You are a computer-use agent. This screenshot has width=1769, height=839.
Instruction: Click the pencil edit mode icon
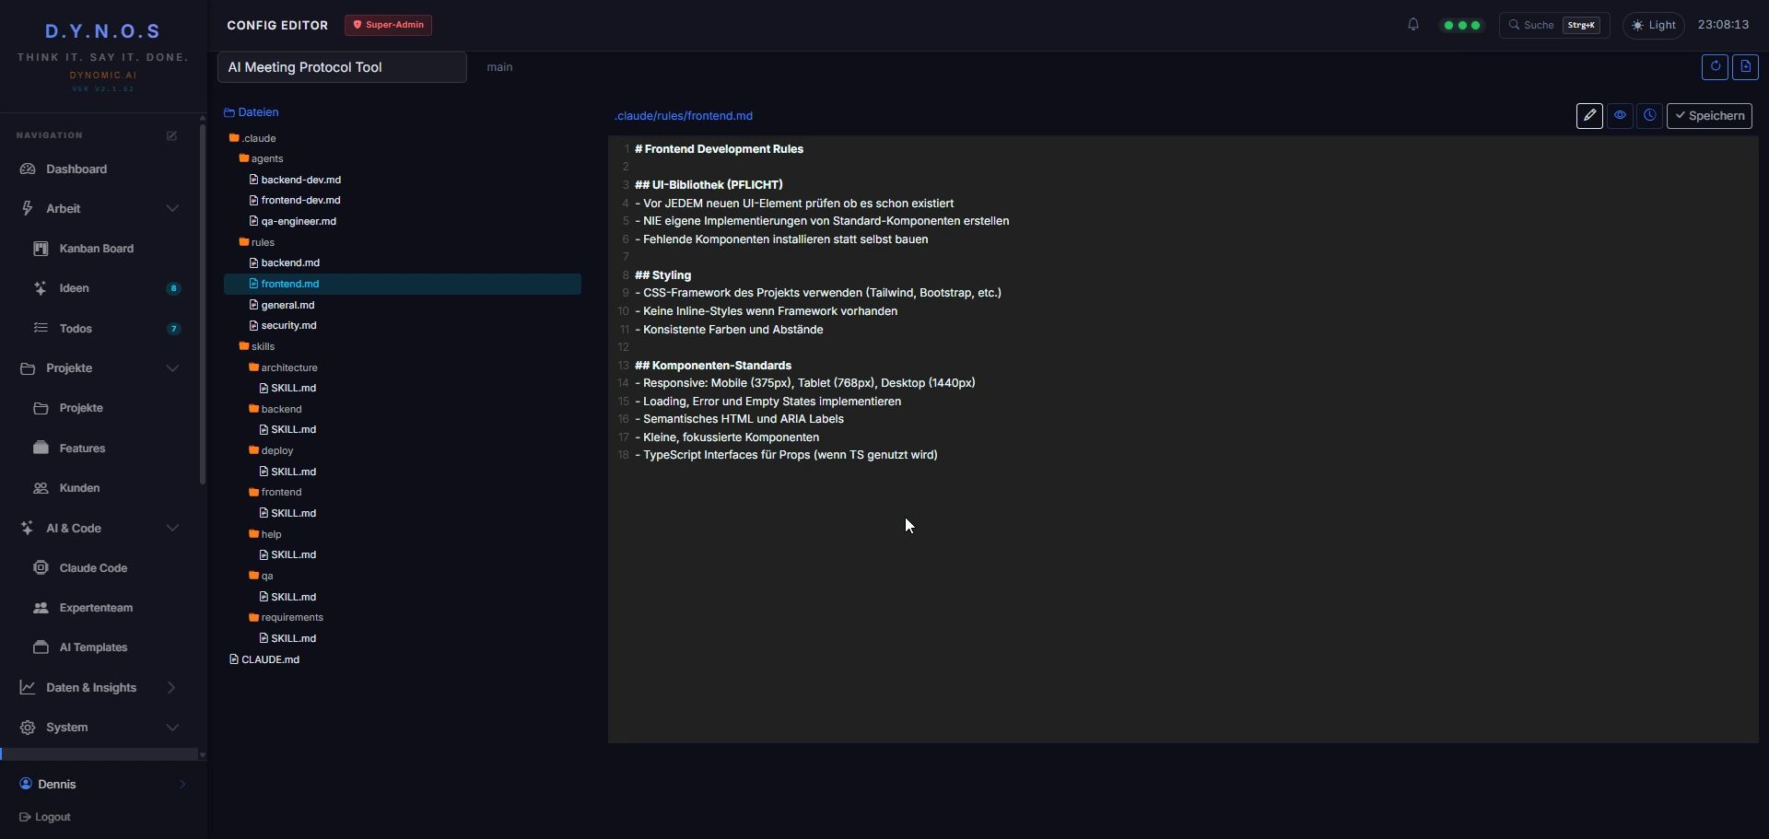tap(1589, 116)
